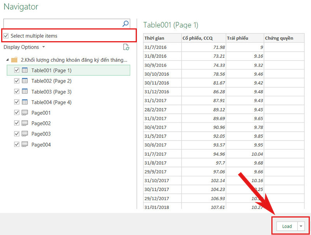Select Table001 (Page 1) tree item

click(x=51, y=70)
